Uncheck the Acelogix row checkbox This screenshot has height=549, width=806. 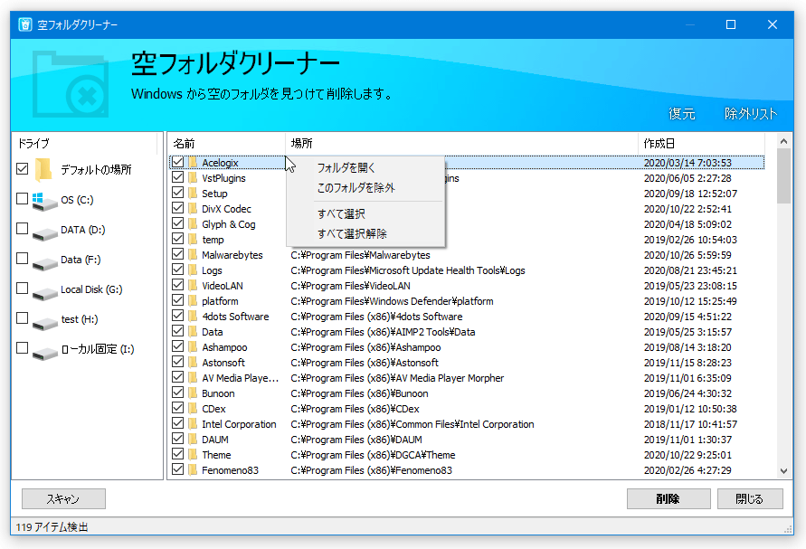point(178,162)
